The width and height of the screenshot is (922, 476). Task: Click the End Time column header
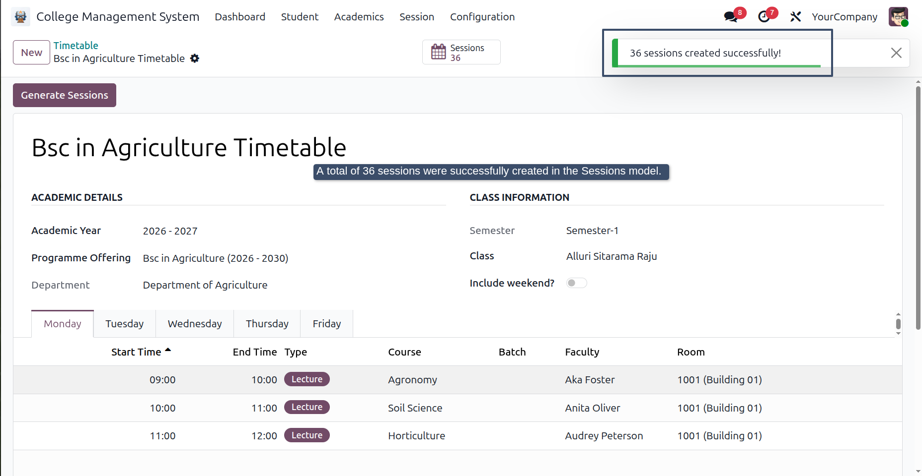[x=255, y=352]
